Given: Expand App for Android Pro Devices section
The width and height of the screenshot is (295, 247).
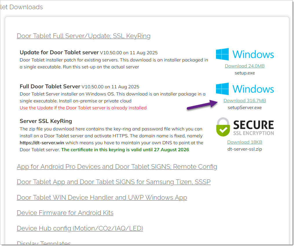Looking at the screenshot, I should pos(117,167).
